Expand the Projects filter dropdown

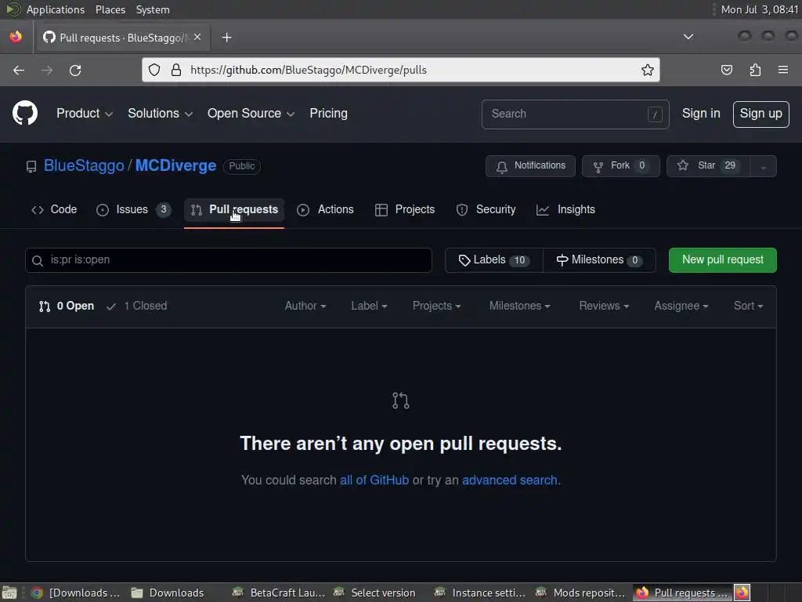click(x=437, y=306)
